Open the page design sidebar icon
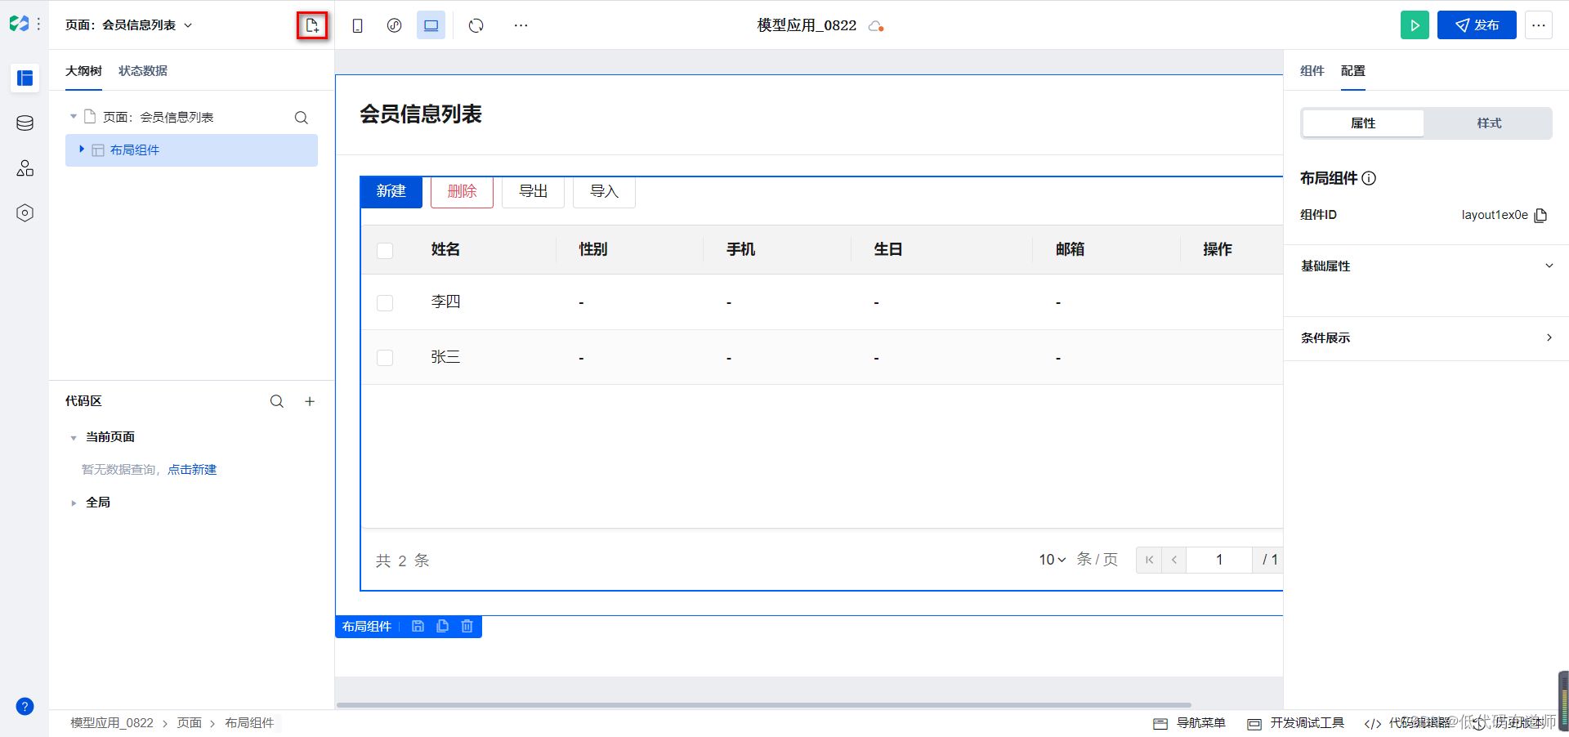 click(25, 78)
